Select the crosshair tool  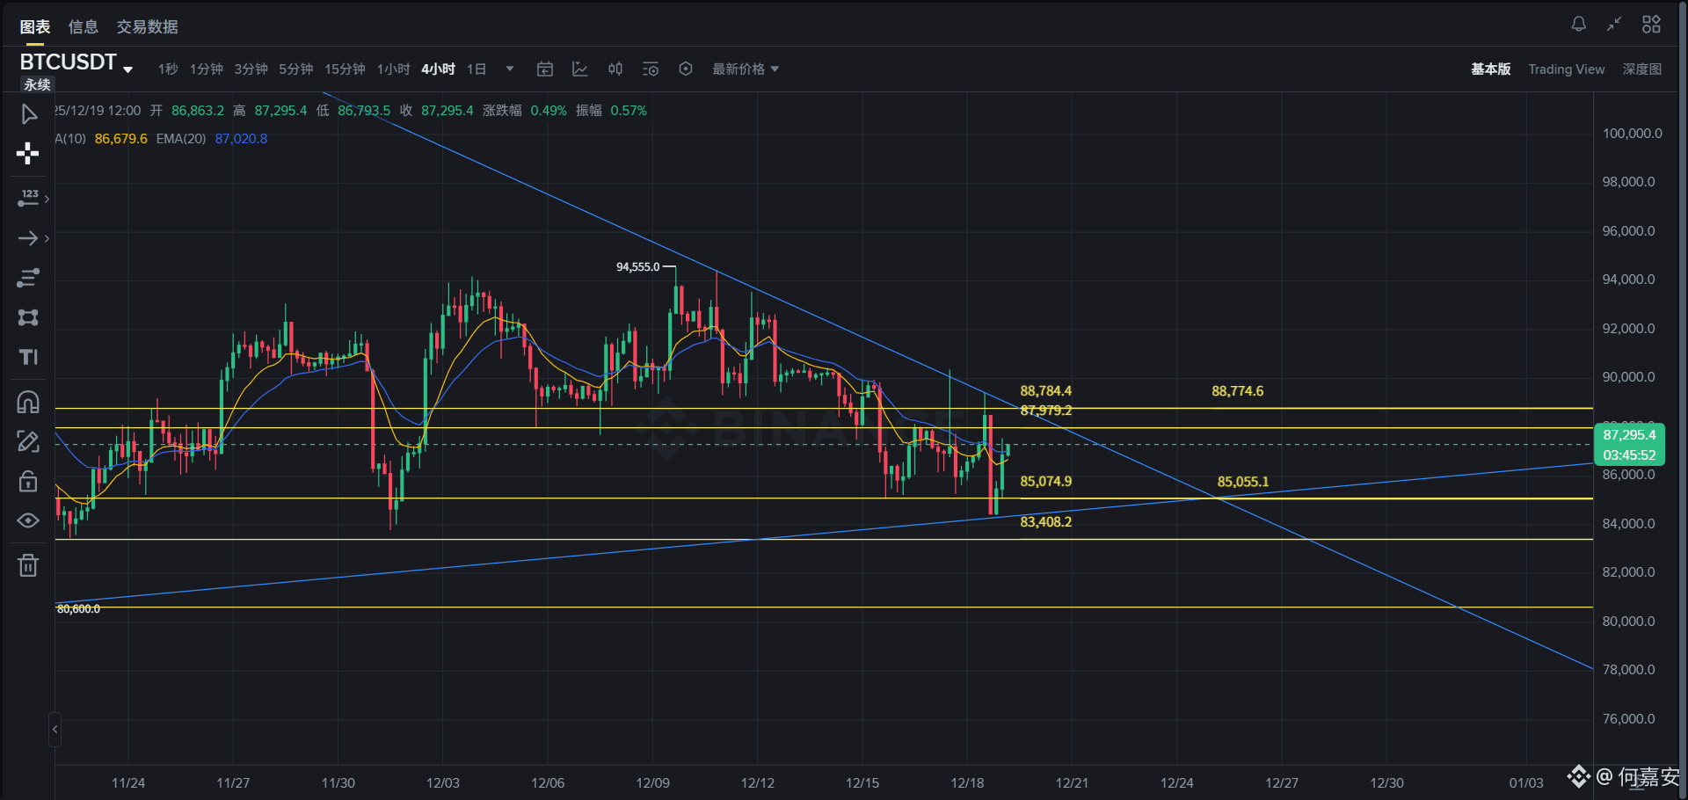point(28,154)
